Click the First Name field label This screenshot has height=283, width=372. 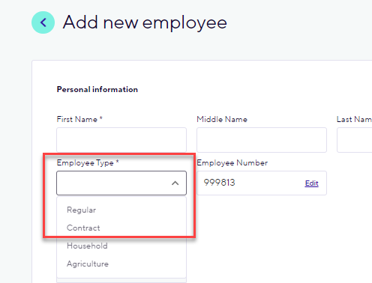click(77, 119)
